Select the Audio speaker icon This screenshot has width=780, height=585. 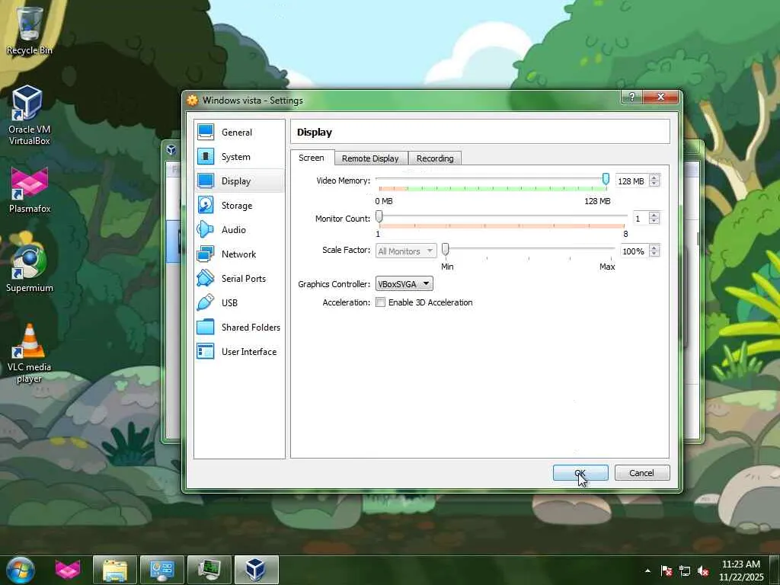coord(206,229)
